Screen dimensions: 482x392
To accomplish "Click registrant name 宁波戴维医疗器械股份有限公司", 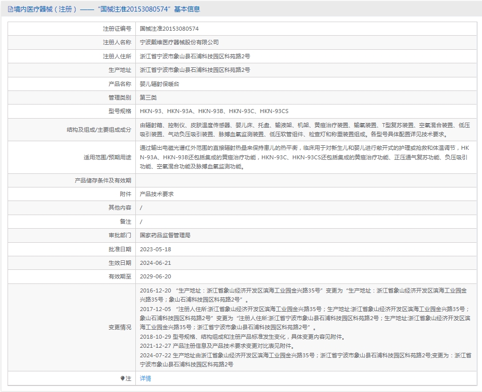I will pos(179,42).
